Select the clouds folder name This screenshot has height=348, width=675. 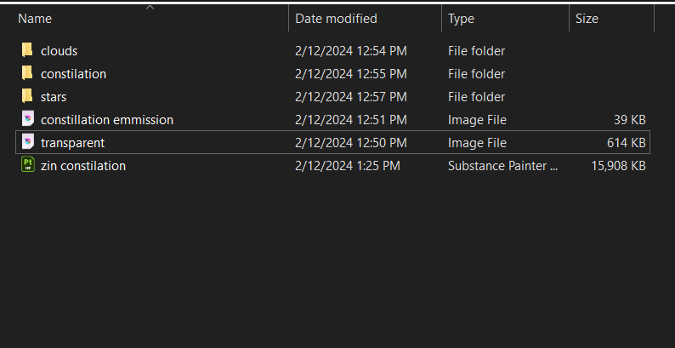59,51
